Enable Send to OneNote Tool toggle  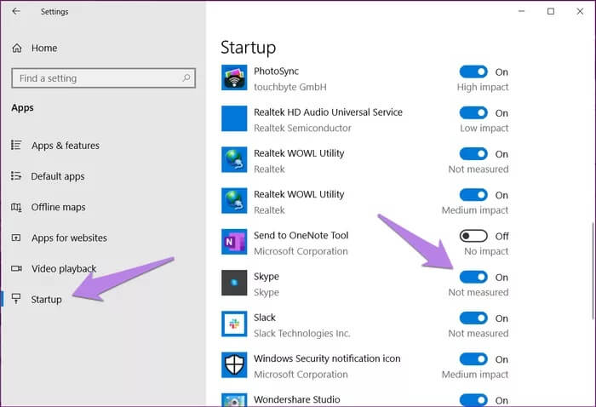point(473,236)
